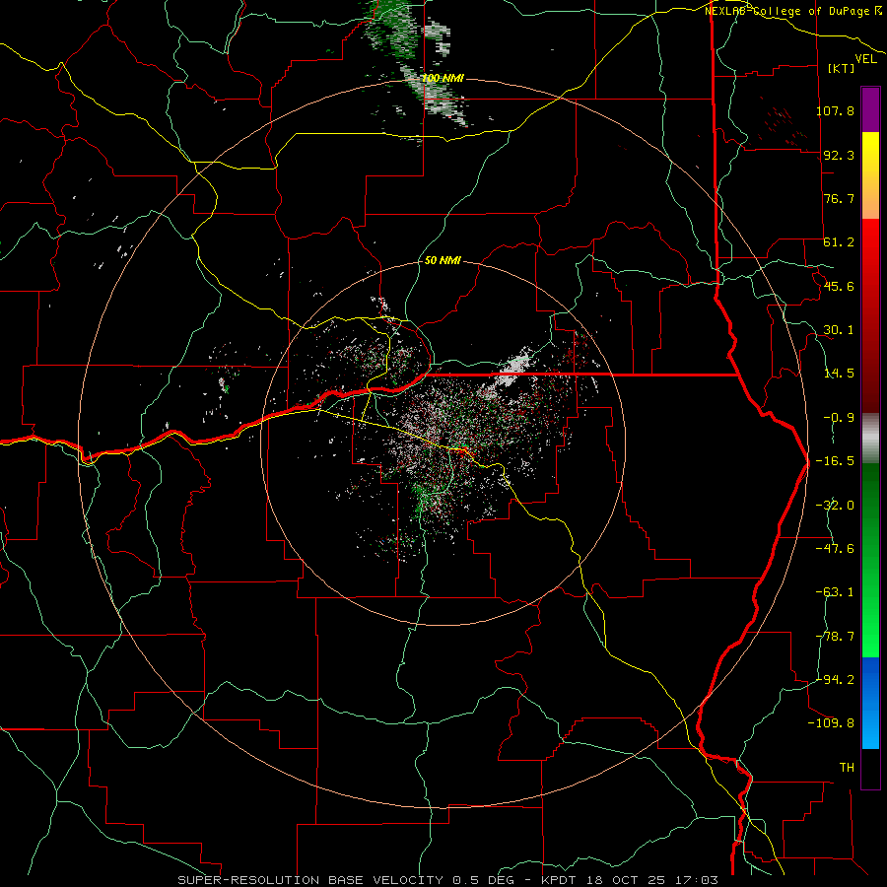The image size is (887, 887).
Task: Click the purple segment of the velocity color bar
Action: pyautogui.click(x=870, y=109)
